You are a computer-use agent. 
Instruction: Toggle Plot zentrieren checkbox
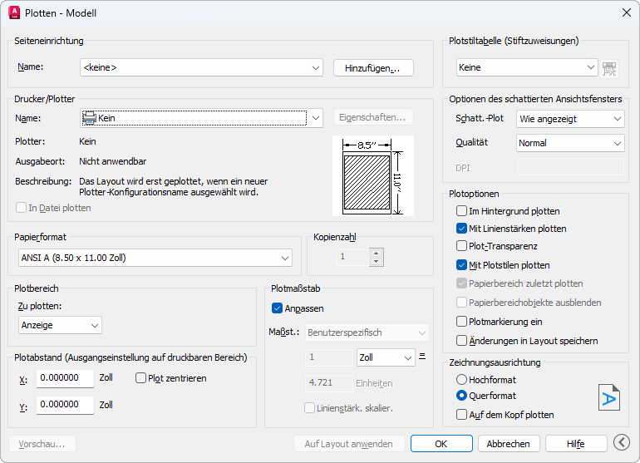coord(140,378)
